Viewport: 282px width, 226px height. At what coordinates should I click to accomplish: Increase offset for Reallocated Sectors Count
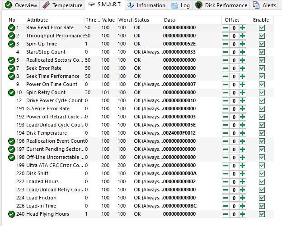coord(242,60)
